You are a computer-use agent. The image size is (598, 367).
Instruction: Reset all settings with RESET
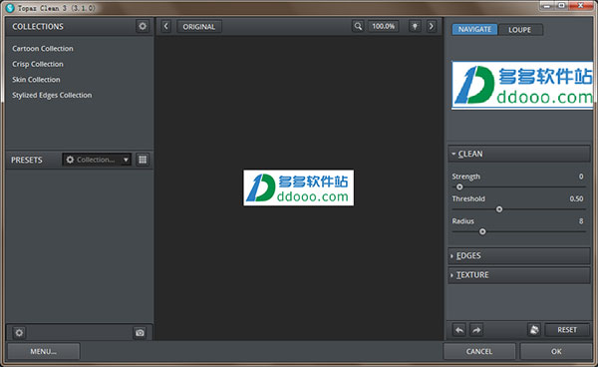point(567,330)
